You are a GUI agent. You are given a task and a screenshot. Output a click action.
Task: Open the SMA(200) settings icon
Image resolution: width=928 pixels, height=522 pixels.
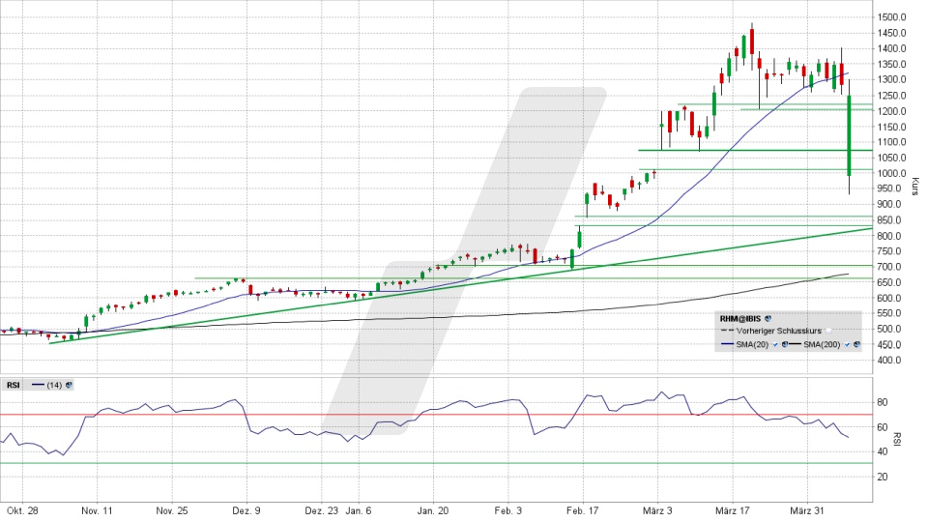[x=856, y=344]
